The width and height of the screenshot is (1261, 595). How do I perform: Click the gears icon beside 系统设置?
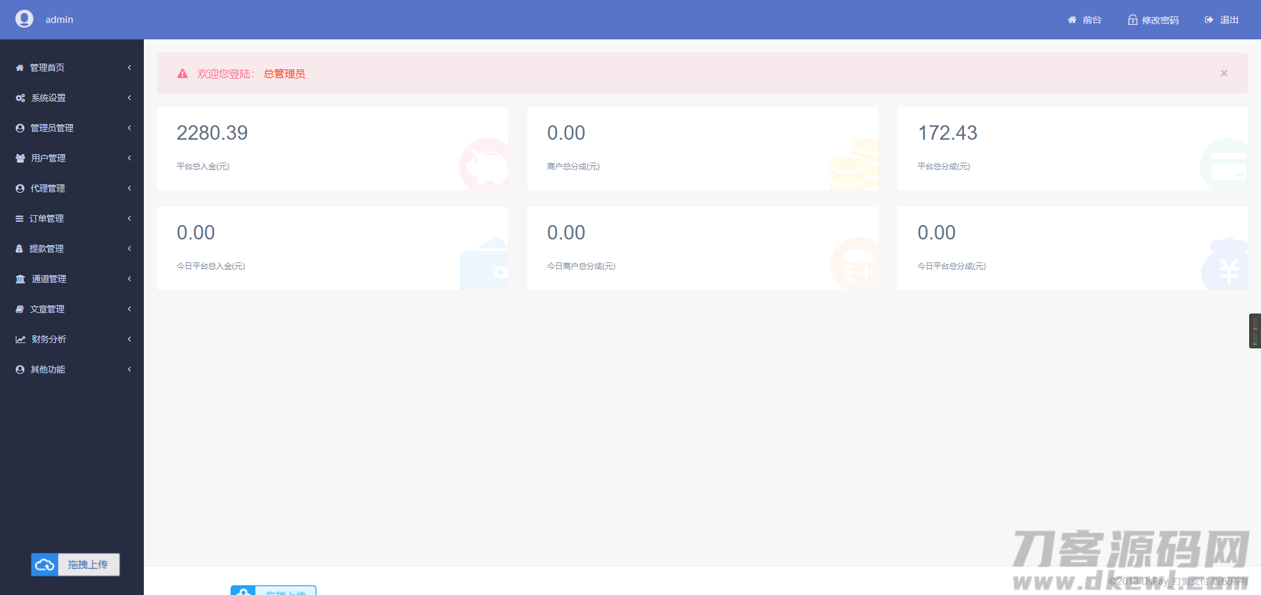20,98
